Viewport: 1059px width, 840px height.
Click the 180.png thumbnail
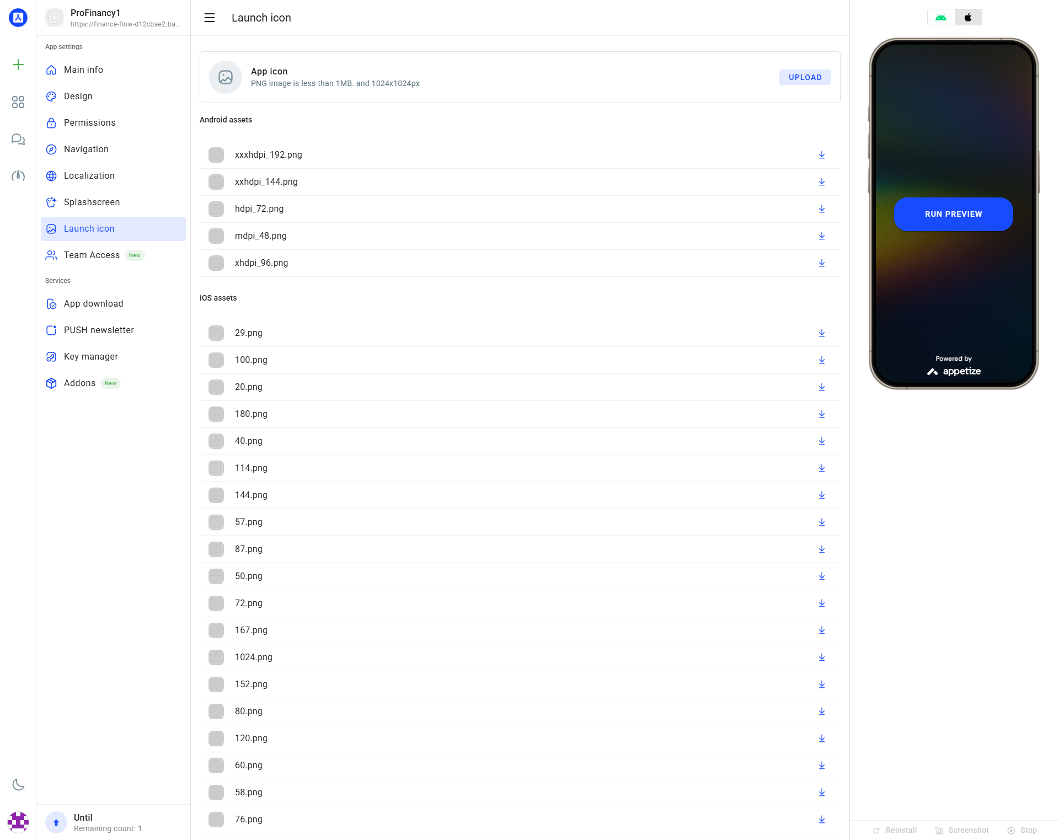tap(216, 414)
